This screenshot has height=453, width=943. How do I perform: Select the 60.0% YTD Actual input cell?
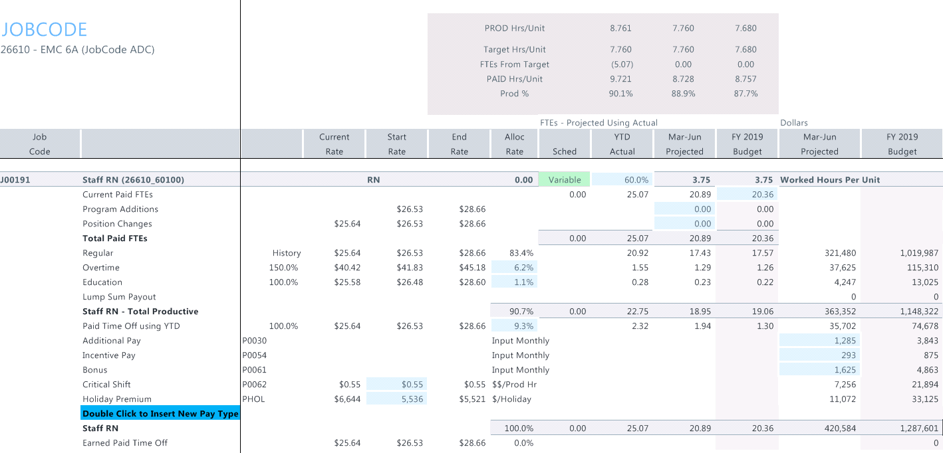point(622,179)
